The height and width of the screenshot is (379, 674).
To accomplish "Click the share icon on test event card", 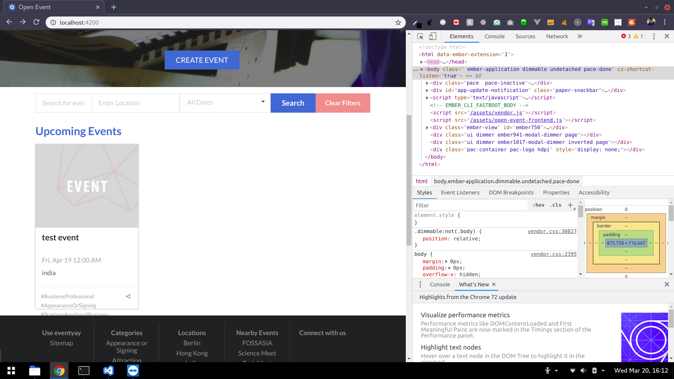I will coord(128,297).
